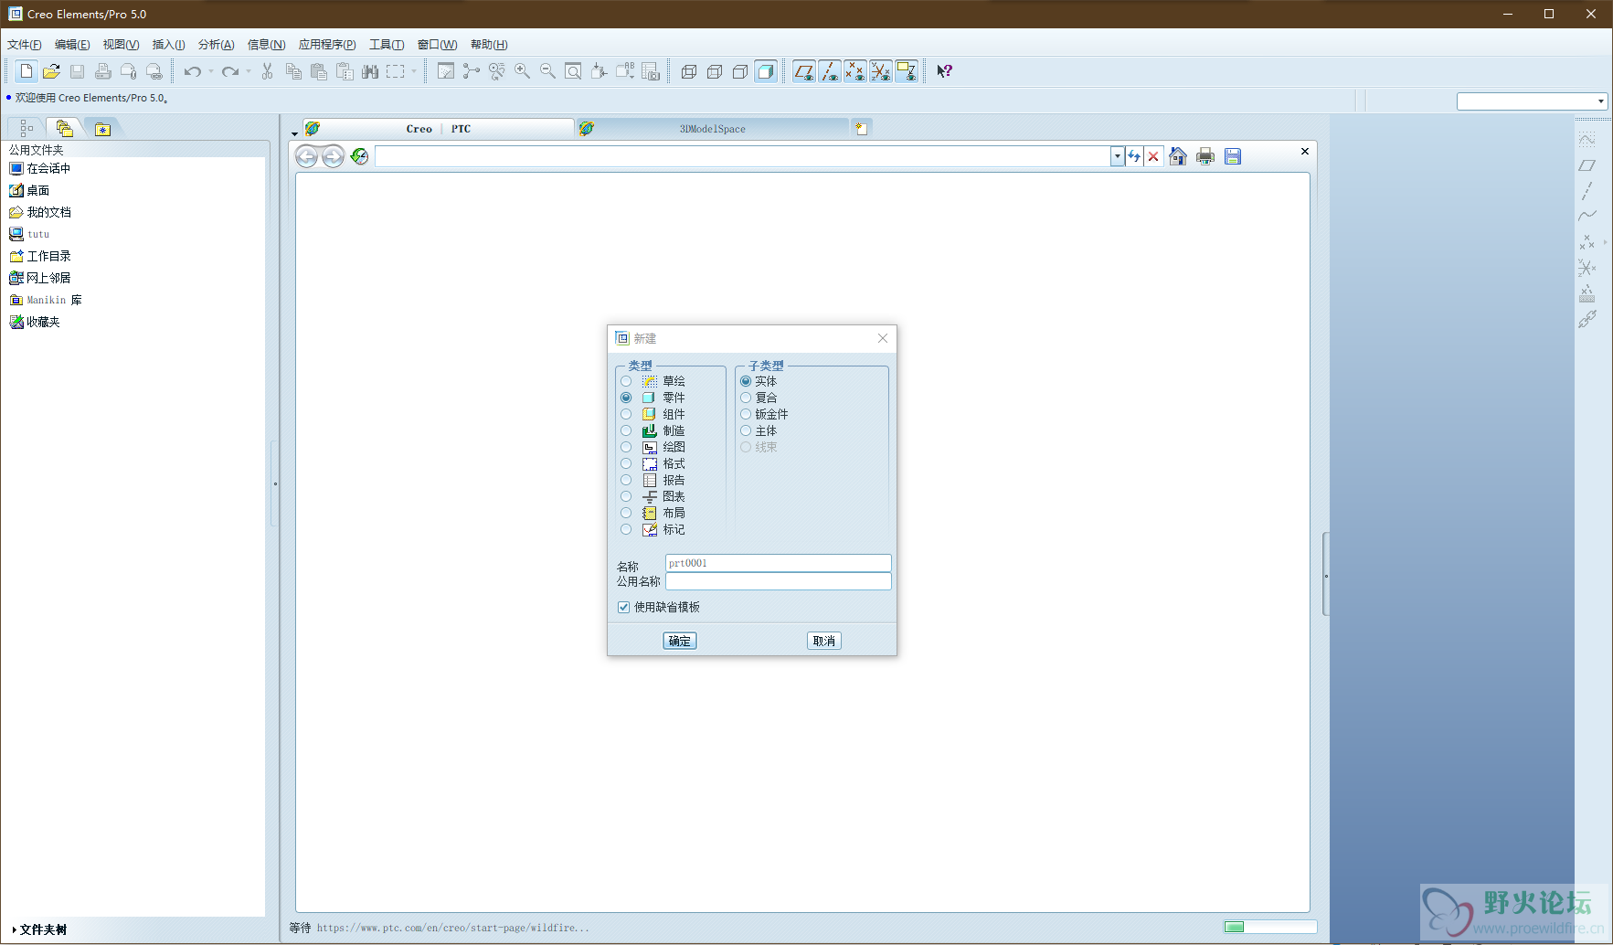Select the 草绘 type radio button
The image size is (1613, 945).
[x=626, y=381]
